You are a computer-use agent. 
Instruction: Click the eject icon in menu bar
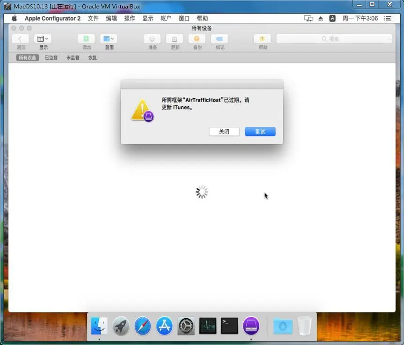click(321, 18)
